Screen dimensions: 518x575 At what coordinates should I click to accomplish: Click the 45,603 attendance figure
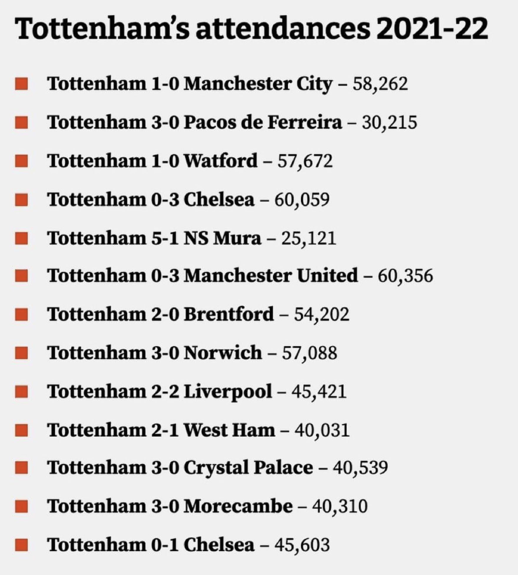(x=302, y=545)
